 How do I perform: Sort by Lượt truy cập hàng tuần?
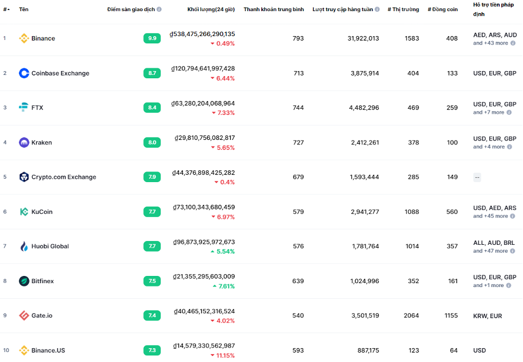tap(342, 9)
